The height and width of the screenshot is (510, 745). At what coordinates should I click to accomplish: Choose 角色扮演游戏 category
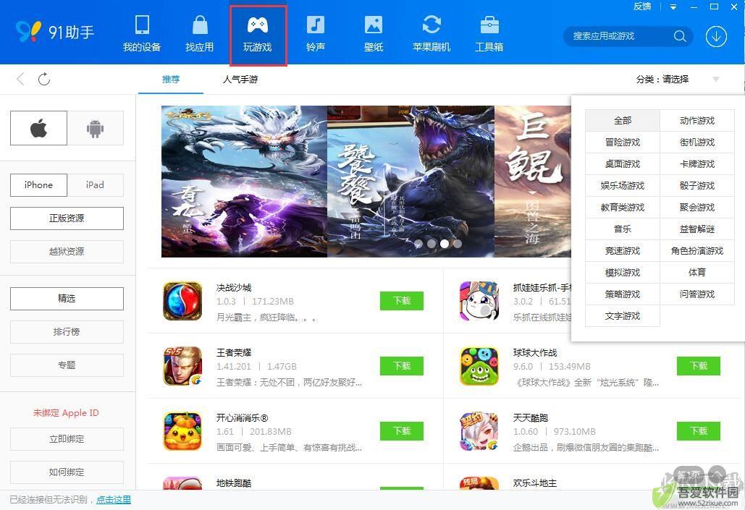click(x=697, y=251)
